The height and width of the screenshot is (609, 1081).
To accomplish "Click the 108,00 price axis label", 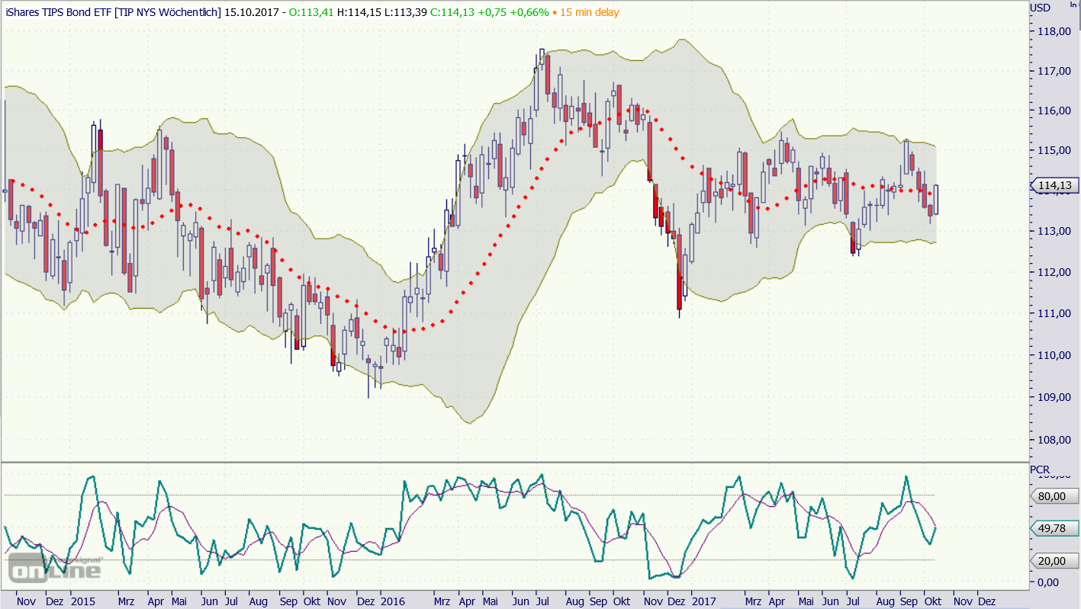I will pos(1053,440).
